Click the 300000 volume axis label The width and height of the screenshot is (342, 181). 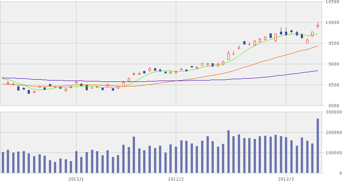(x=334, y=112)
